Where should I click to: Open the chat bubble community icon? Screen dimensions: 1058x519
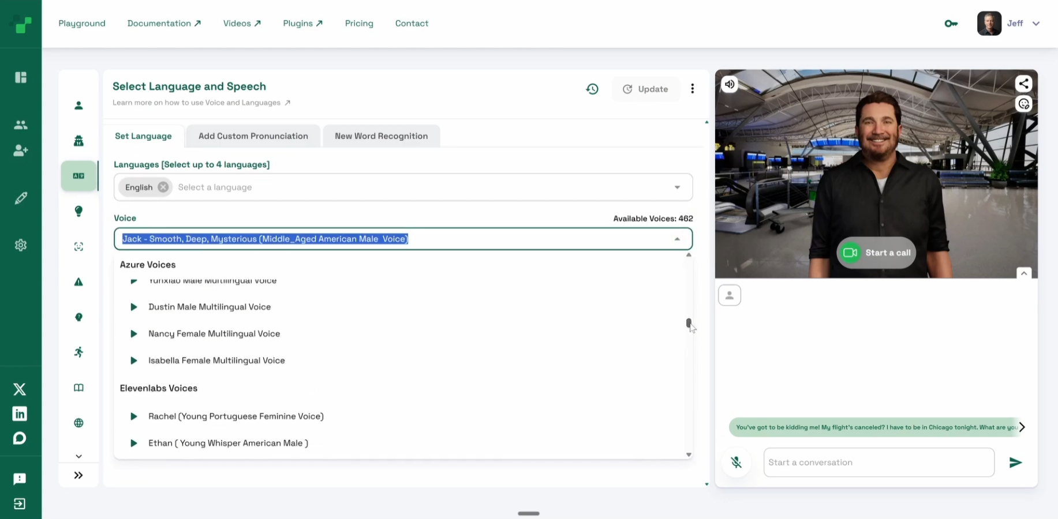click(x=20, y=438)
